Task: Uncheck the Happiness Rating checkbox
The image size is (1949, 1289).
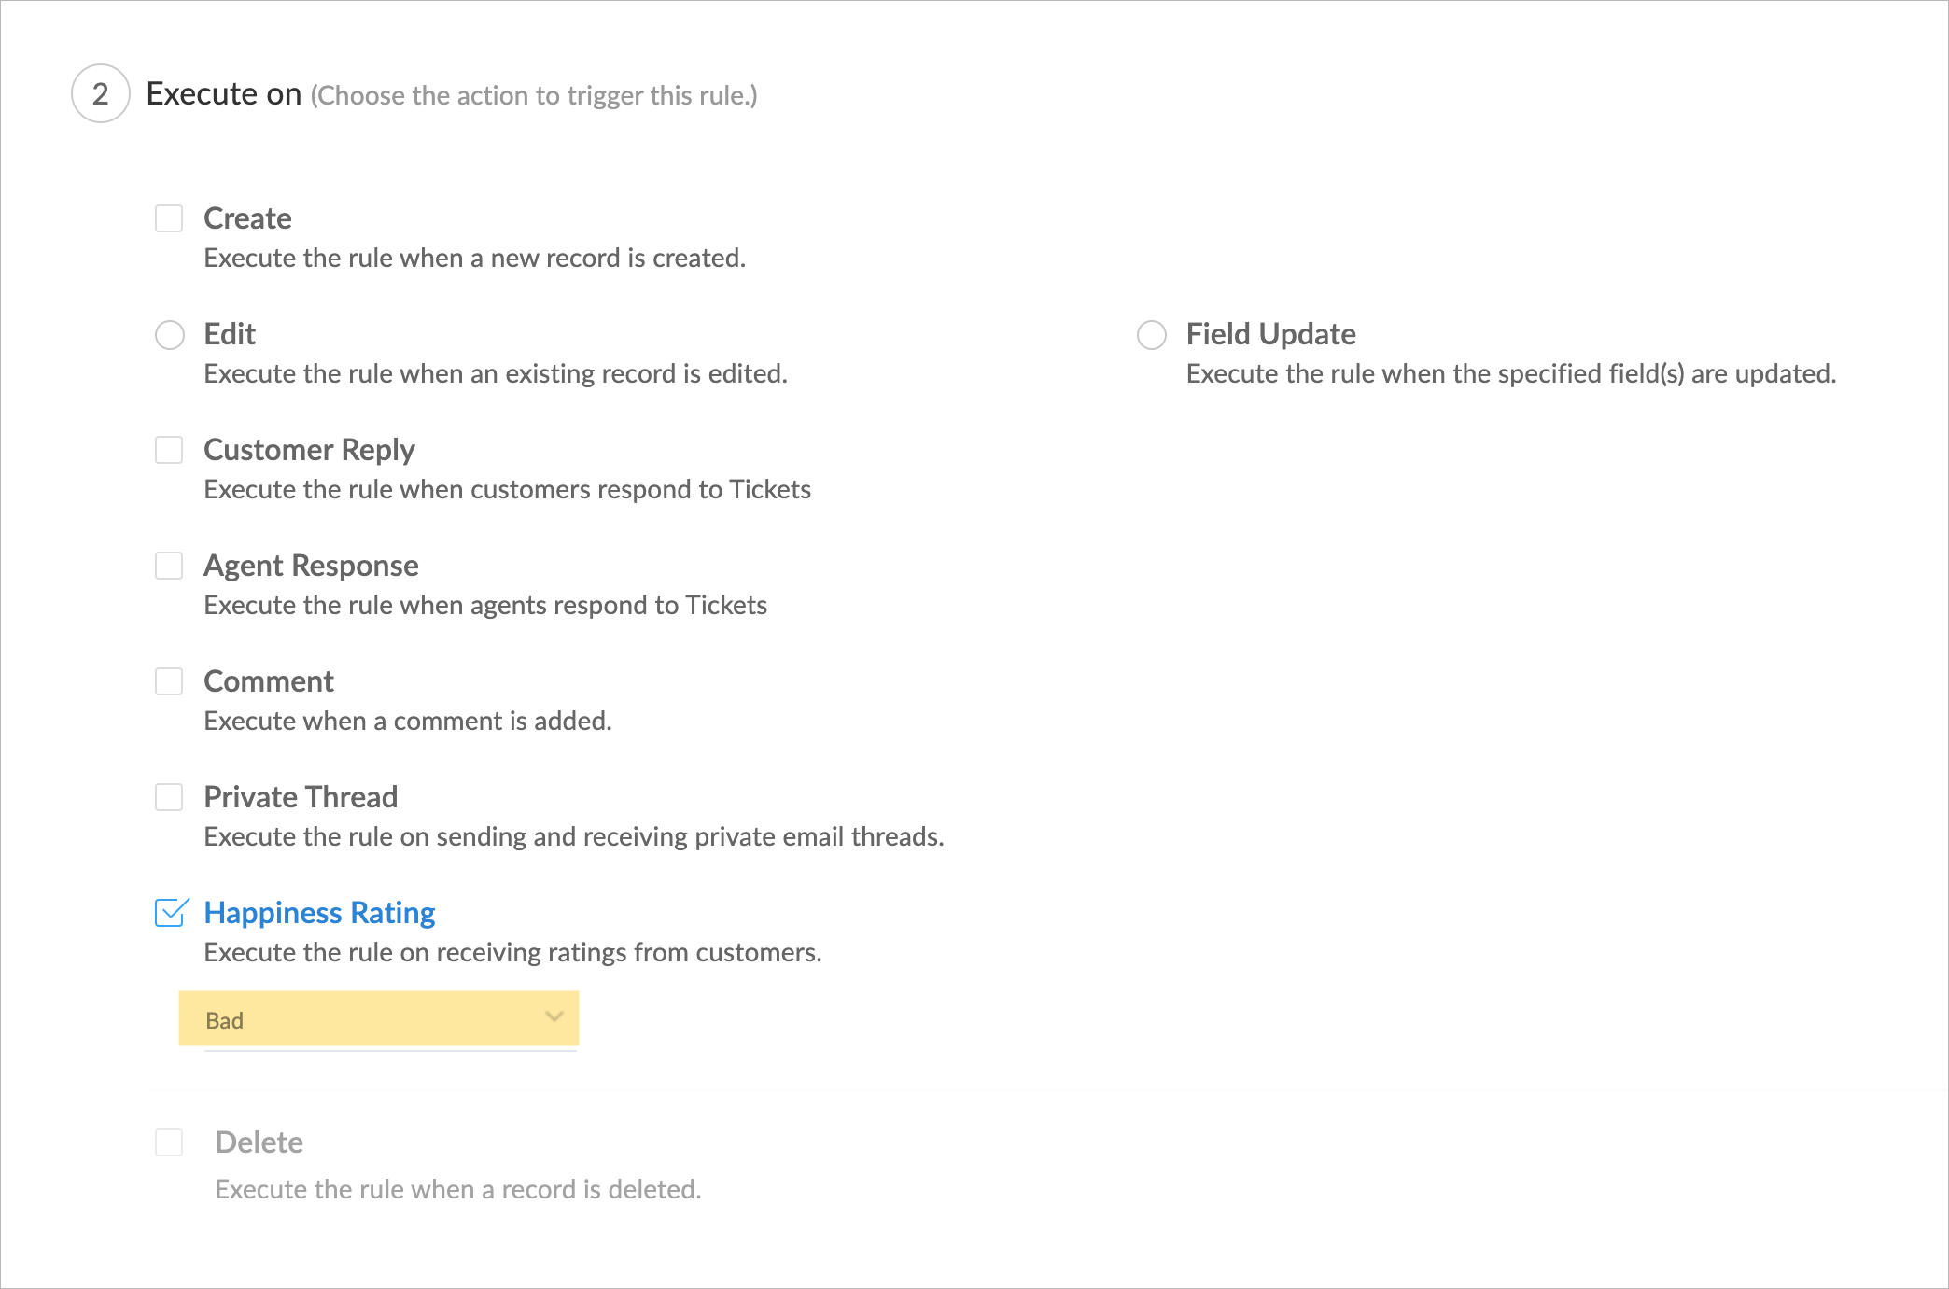Action: (170, 913)
